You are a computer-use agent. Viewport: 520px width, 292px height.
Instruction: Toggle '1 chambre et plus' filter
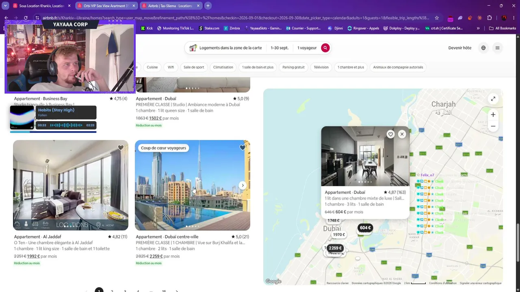click(351, 67)
